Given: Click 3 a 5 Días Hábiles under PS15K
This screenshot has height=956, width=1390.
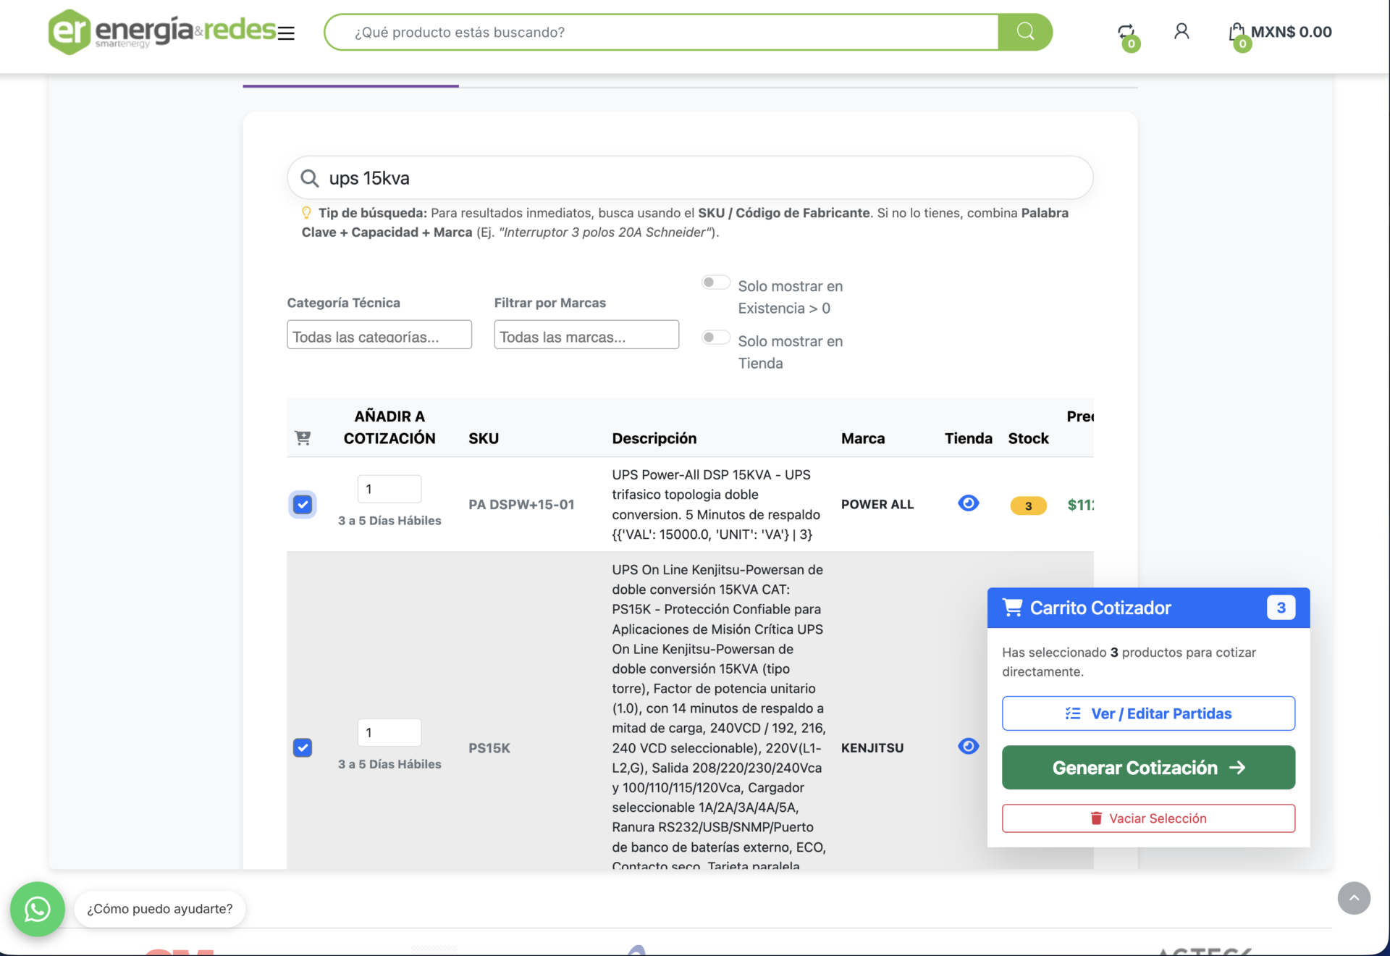Looking at the screenshot, I should [x=389, y=764].
